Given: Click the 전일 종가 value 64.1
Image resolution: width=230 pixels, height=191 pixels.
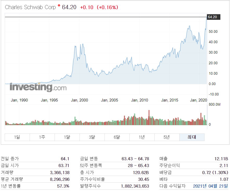Looking at the screenshot, I should pyautogui.click(x=65, y=159).
